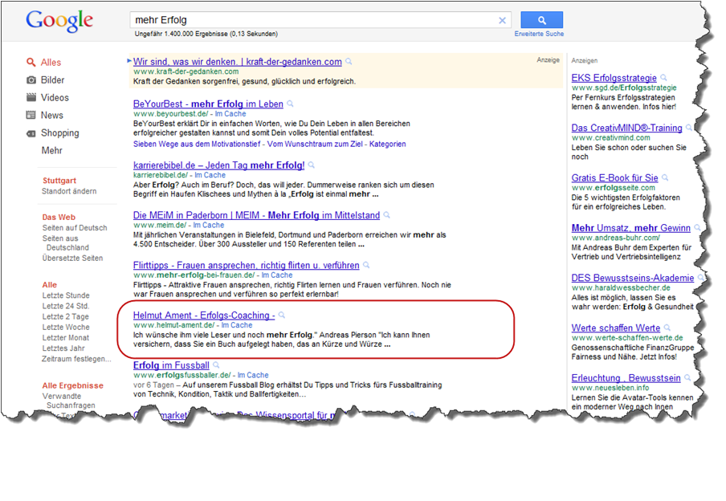Open Werte schaffen Werte ad
Viewport: 726px width, 501px height.
(x=616, y=328)
